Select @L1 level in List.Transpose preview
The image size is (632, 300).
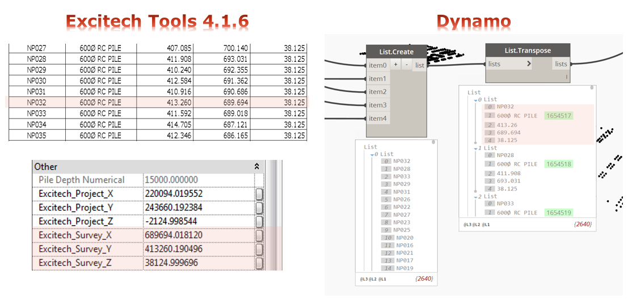pos(485,224)
